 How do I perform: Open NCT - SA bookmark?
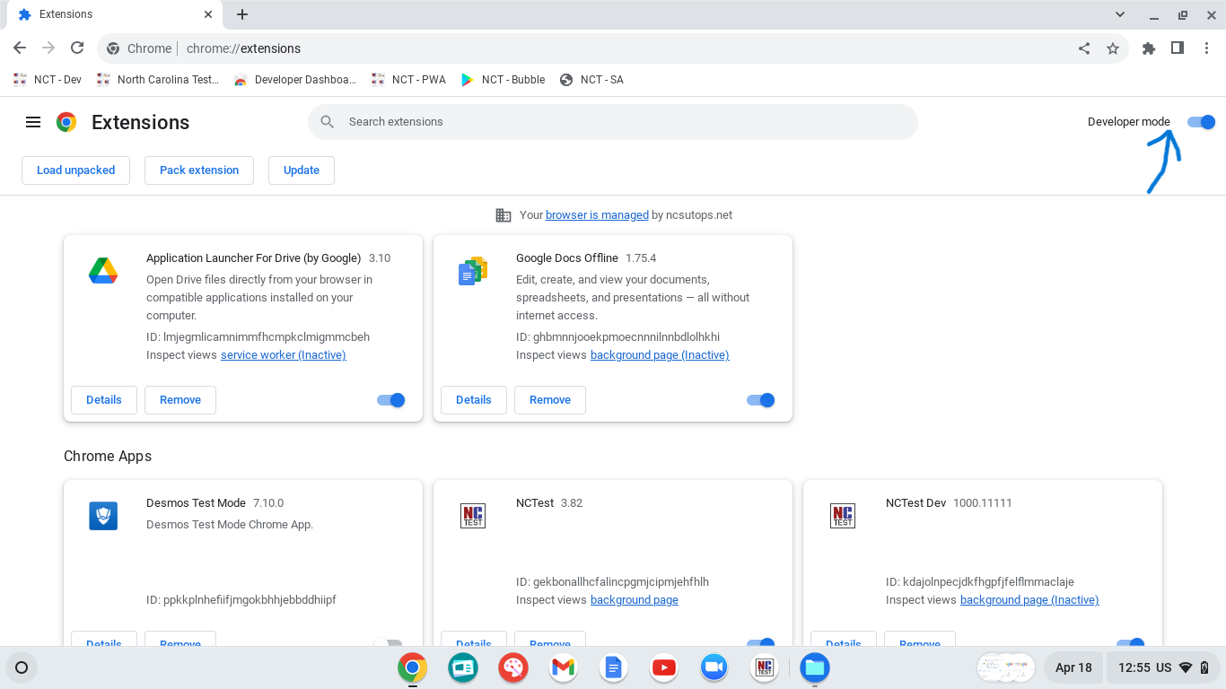click(x=591, y=80)
